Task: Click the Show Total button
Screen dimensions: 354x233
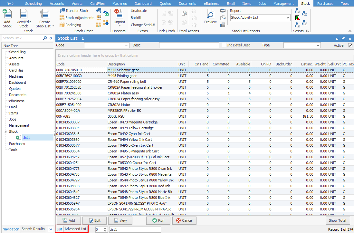Action: (x=338, y=221)
